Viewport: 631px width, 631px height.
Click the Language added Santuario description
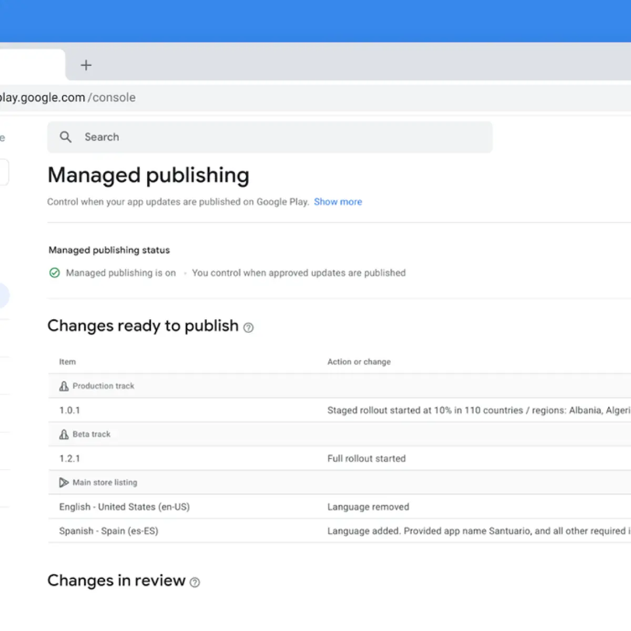coord(479,531)
